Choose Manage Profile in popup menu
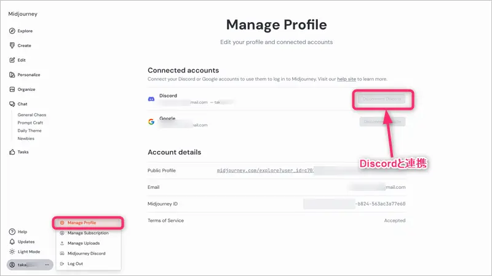 [82, 223]
